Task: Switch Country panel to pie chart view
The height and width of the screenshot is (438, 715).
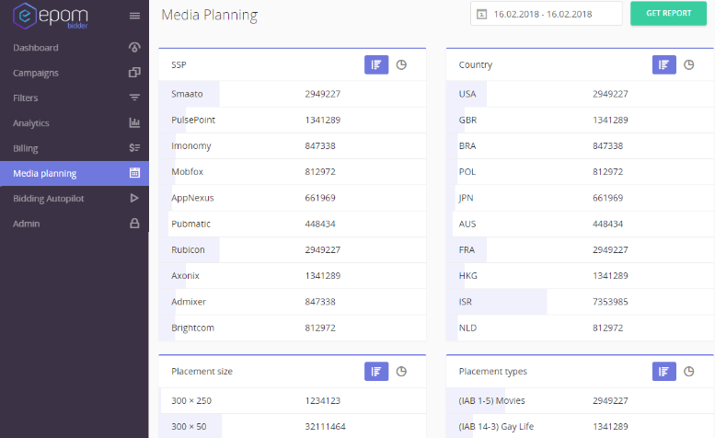Action: [689, 64]
